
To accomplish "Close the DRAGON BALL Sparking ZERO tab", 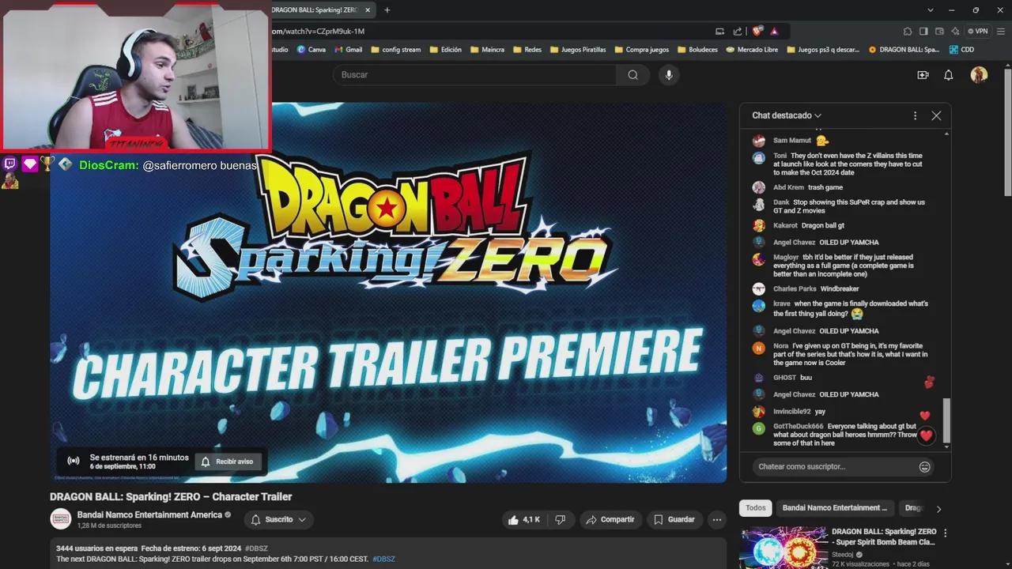I will point(368,10).
